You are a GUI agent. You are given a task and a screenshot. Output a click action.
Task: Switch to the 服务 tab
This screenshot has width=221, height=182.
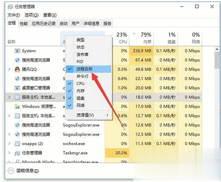coord(107,23)
